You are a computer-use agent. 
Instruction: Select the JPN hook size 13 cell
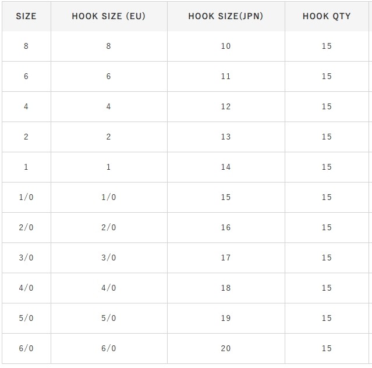(x=226, y=137)
